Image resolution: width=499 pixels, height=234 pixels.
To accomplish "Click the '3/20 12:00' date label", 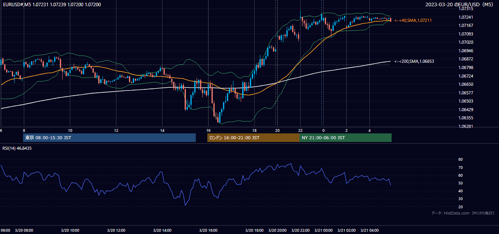I will coord(116,230).
